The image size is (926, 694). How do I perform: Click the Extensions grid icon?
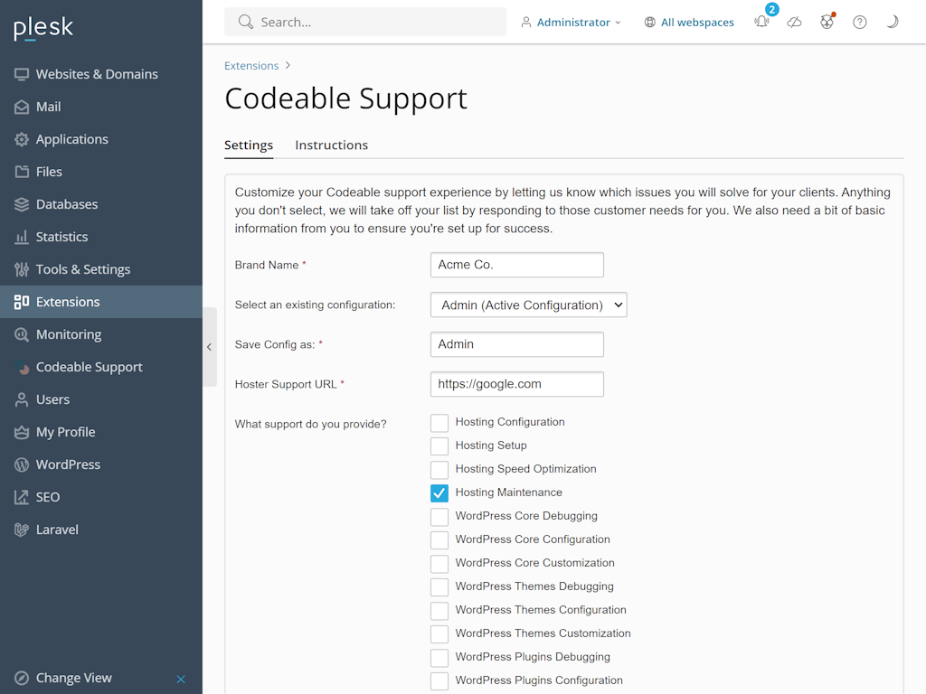pos(22,302)
